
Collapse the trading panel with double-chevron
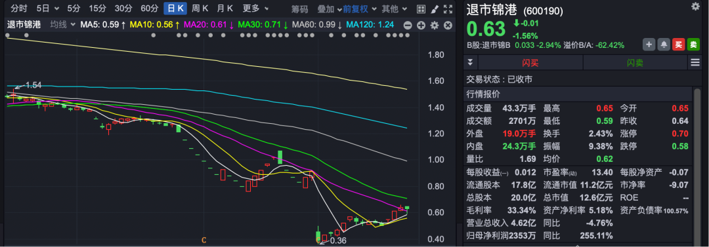click(470, 63)
